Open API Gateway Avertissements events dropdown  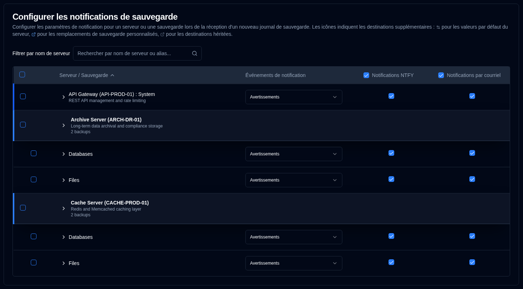(294, 97)
